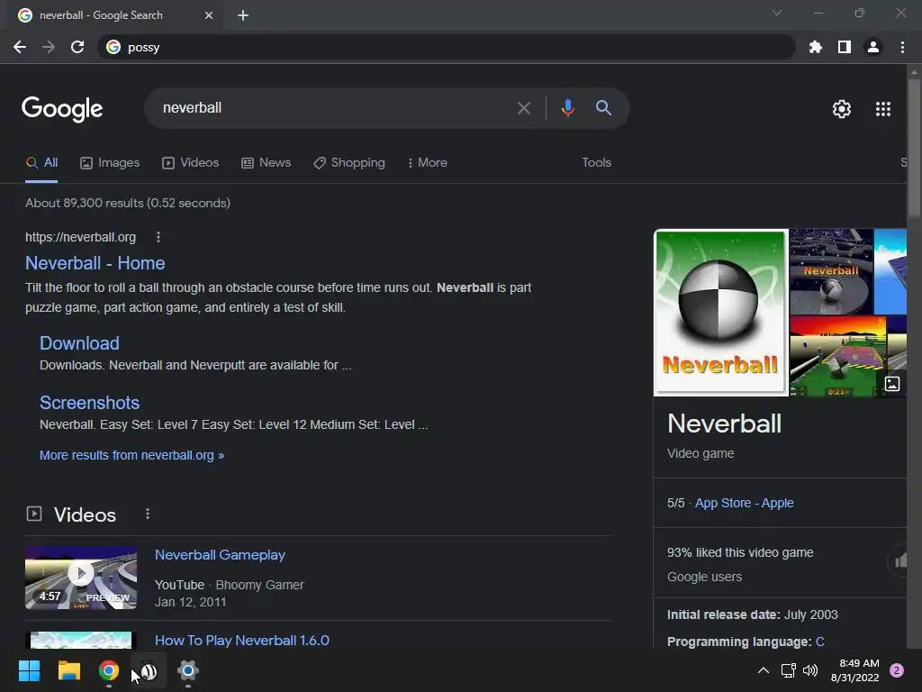The width and height of the screenshot is (922, 692).
Task: Show hidden system tray icons chevron
Action: [x=764, y=670]
